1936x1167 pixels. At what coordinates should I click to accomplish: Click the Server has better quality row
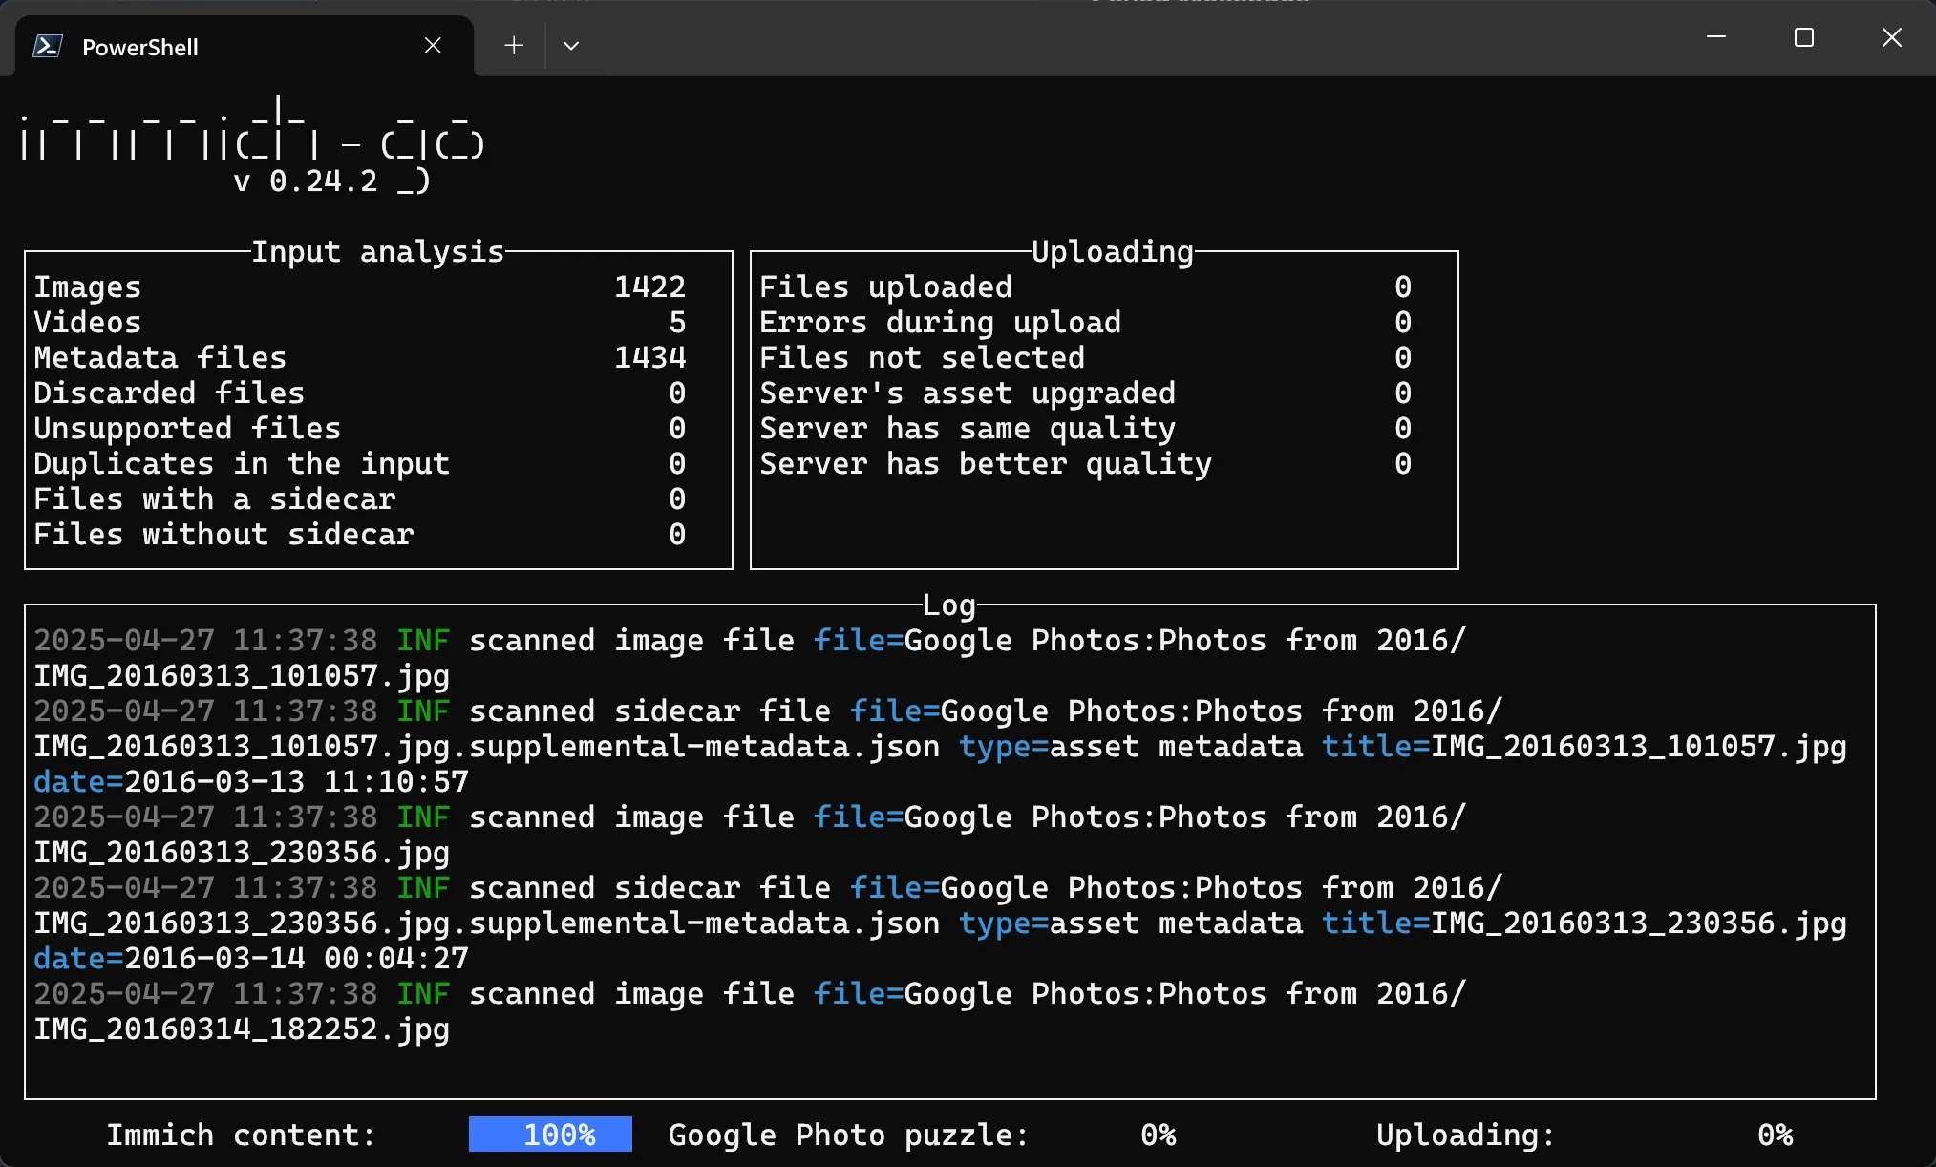pos(985,463)
